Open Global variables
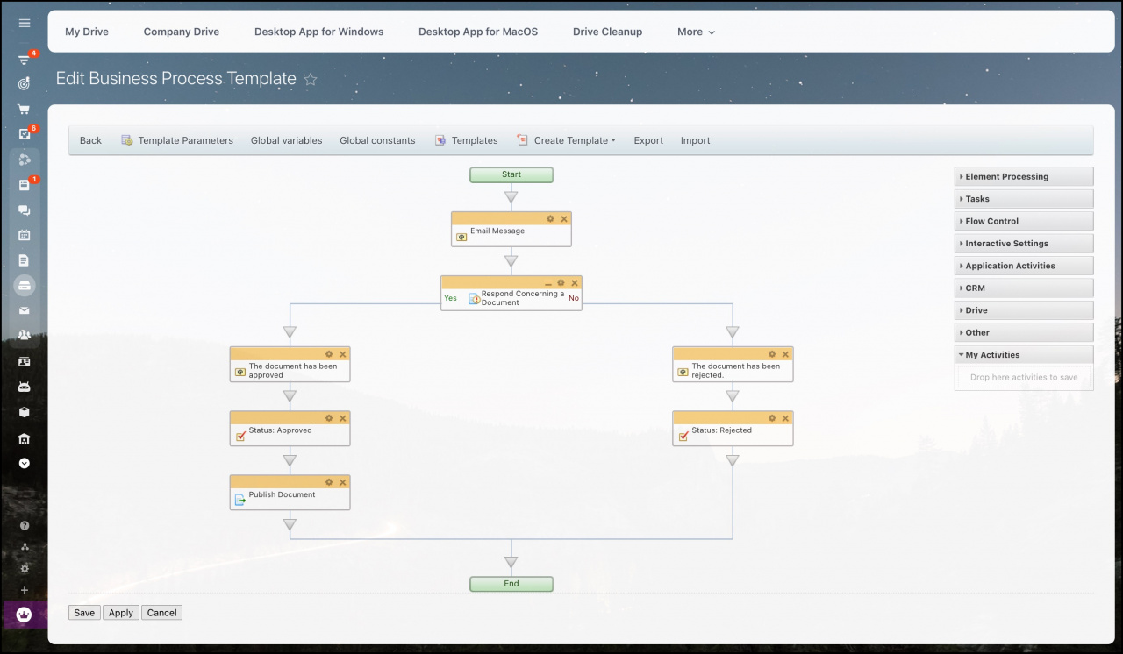 (x=287, y=140)
